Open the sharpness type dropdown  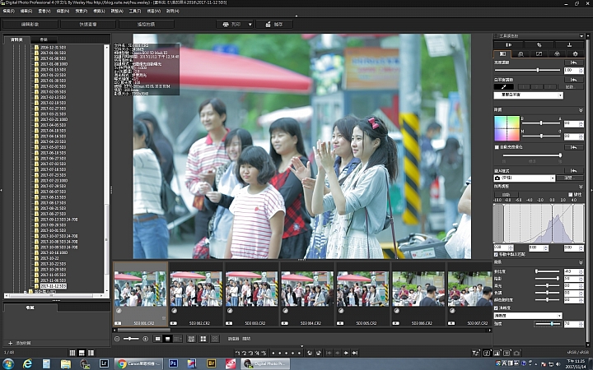(x=528, y=316)
